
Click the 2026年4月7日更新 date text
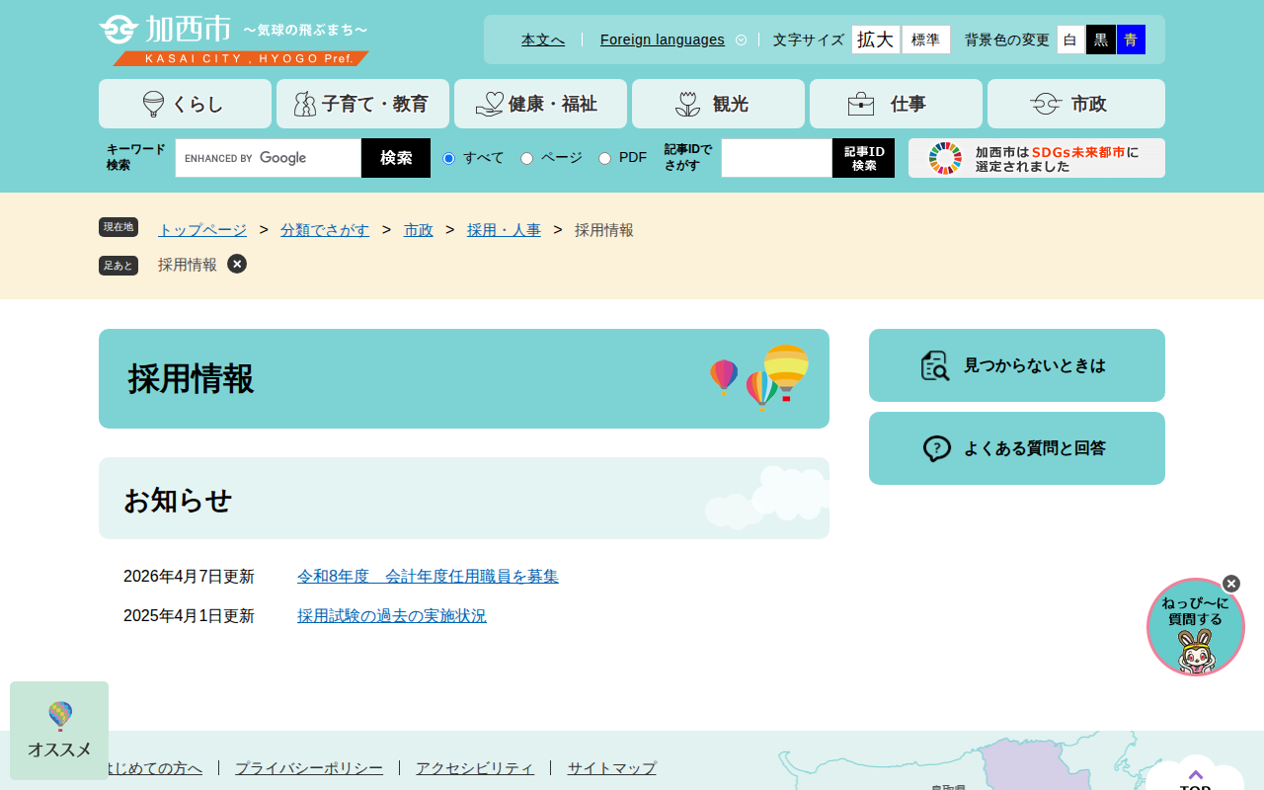tap(189, 577)
